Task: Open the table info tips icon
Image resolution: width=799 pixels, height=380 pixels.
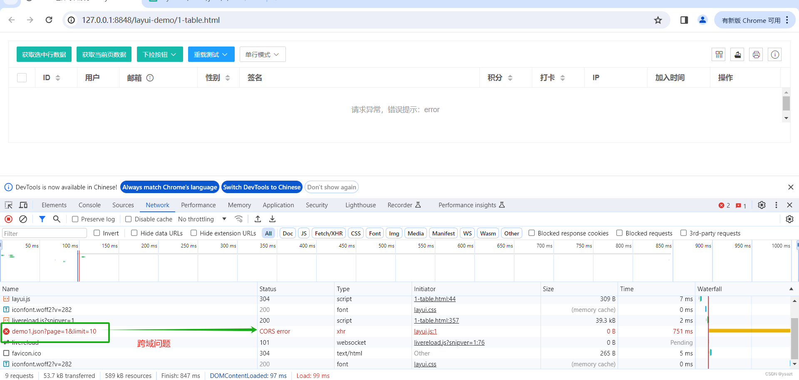Action: pos(775,54)
